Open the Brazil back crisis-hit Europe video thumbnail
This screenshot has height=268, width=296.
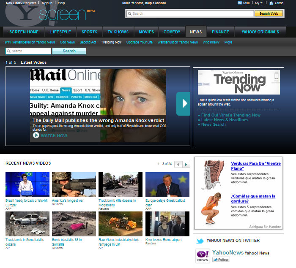27,184
